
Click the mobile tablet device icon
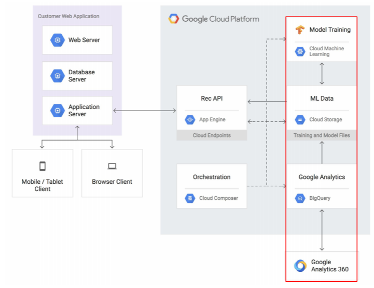point(43,166)
